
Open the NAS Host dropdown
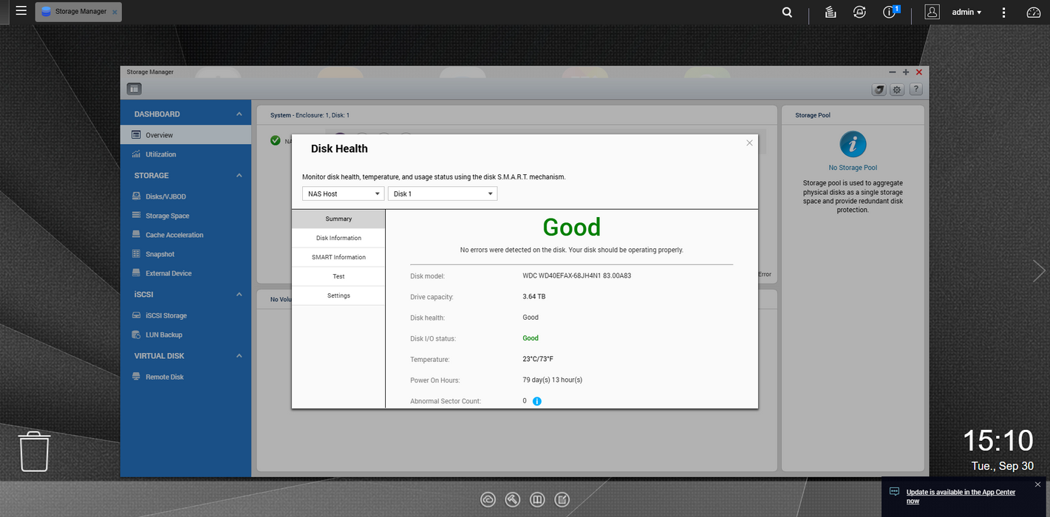(x=343, y=194)
